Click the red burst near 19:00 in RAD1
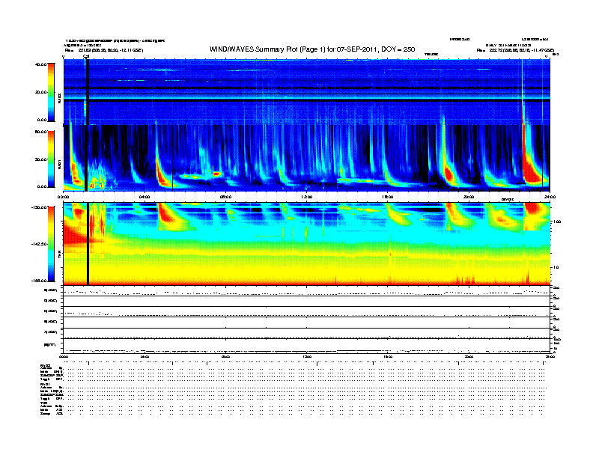This screenshot has height=458, width=593. coord(449,174)
